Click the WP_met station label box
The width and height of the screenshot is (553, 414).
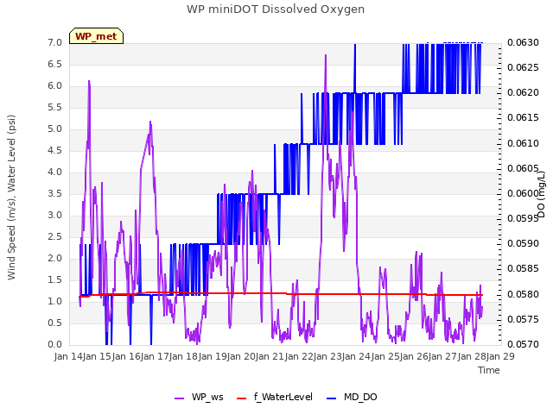pyautogui.click(x=96, y=36)
